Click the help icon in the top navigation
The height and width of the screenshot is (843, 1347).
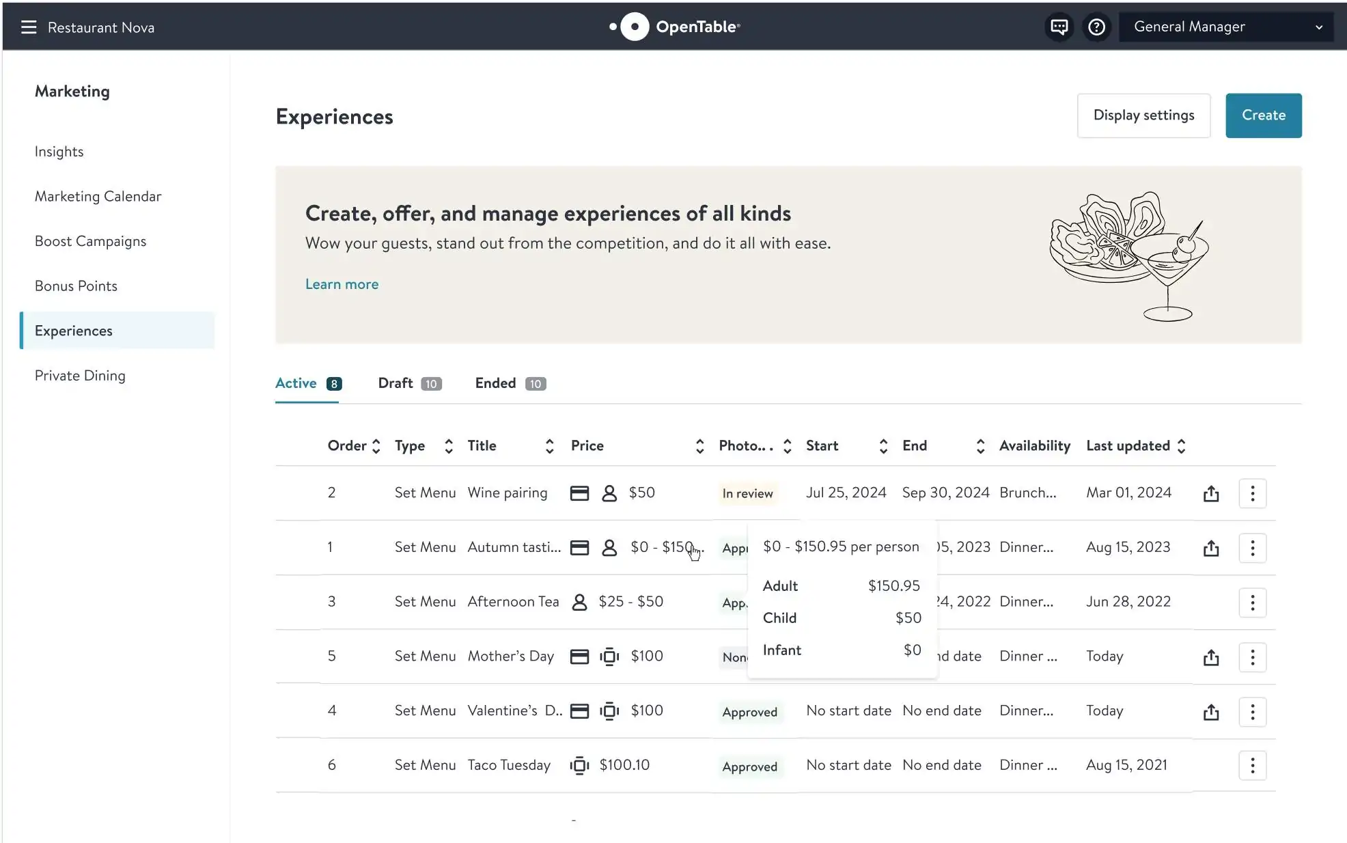pyautogui.click(x=1096, y=26)
